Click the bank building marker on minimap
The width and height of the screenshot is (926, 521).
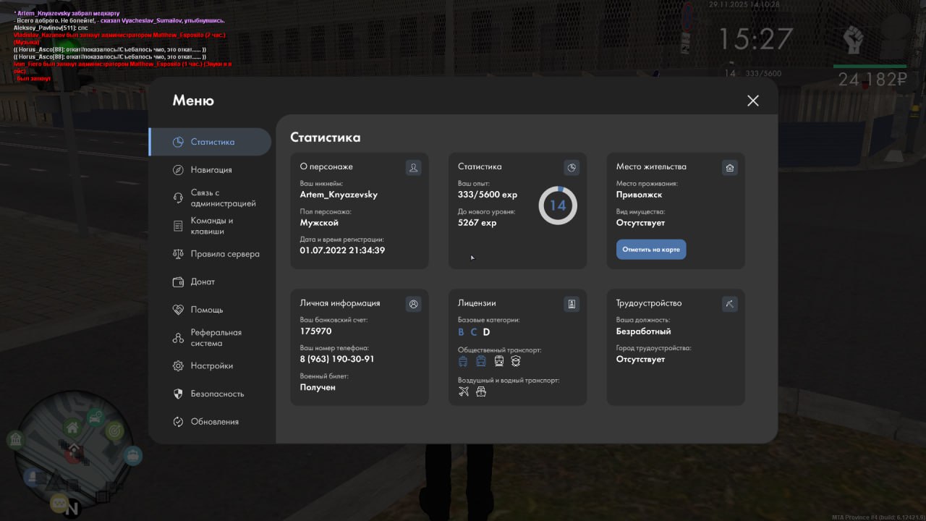pos(15,439)
